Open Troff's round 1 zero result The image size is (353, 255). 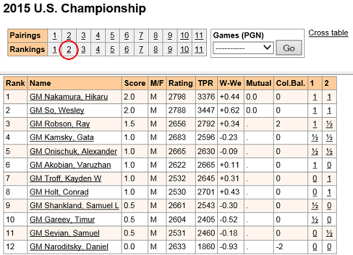[x=315, y=179]
